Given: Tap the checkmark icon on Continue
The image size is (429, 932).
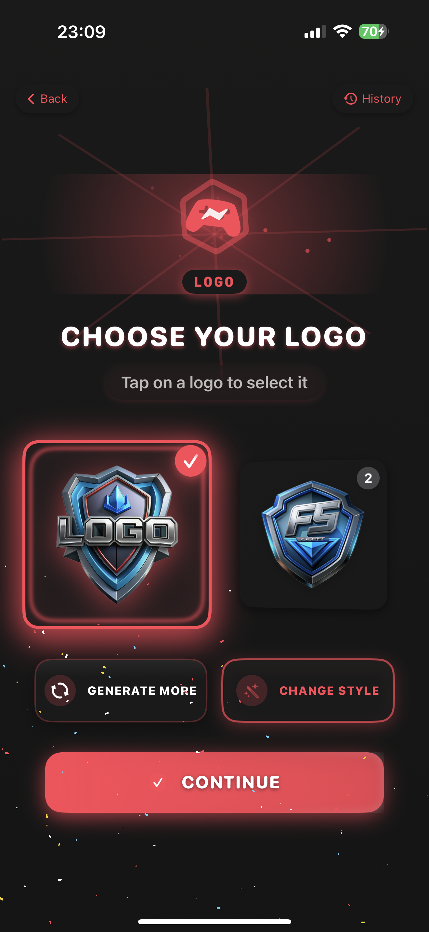Looking at the screenshot, I should coord(158,782).
